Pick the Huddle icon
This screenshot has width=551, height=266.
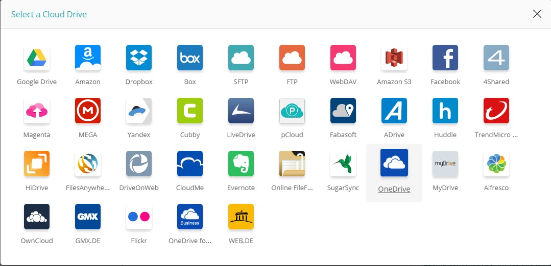click(445, 111)
